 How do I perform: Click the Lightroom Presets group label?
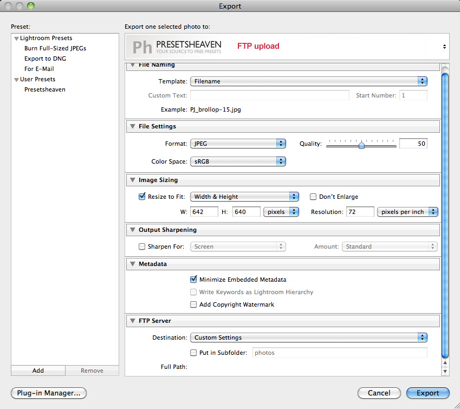pos(46,38)
